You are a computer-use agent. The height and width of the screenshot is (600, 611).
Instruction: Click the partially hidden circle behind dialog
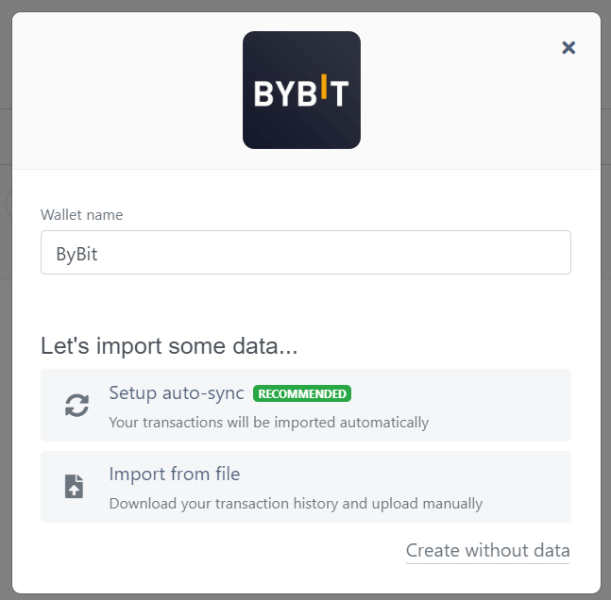coord(8,203)
